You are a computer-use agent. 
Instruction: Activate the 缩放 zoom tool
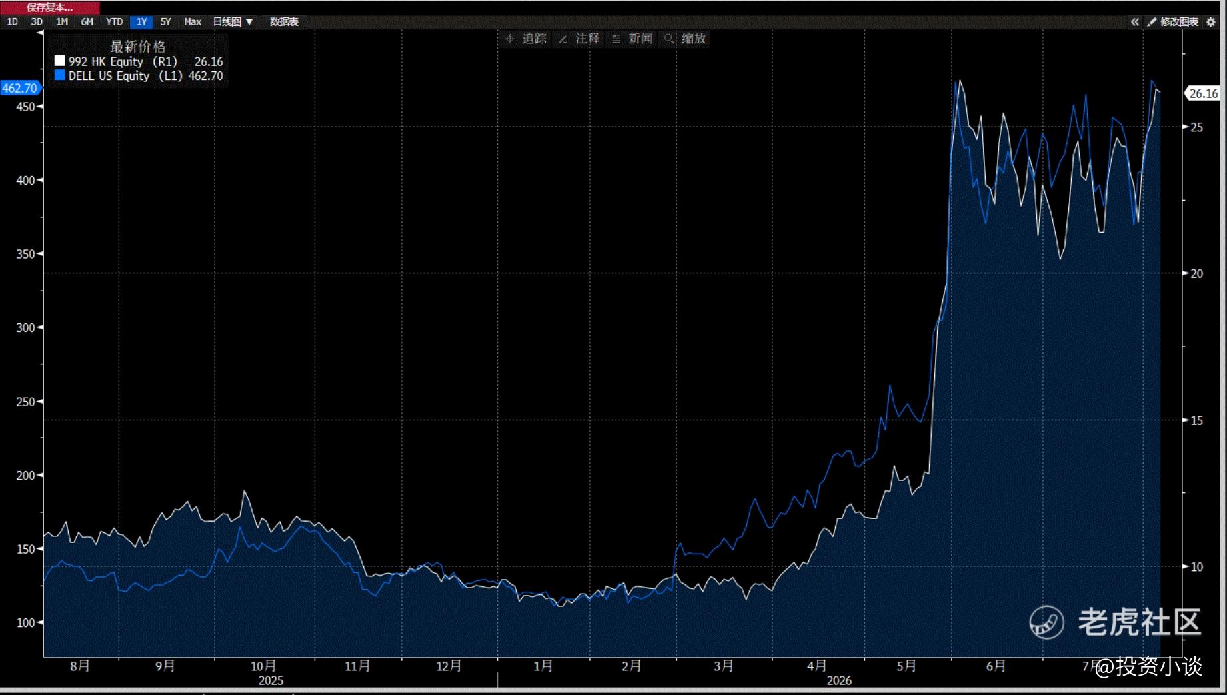pos(686,39)
